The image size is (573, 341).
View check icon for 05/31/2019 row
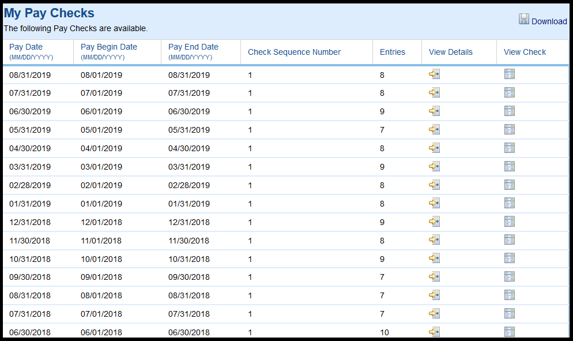click(509, 130)
